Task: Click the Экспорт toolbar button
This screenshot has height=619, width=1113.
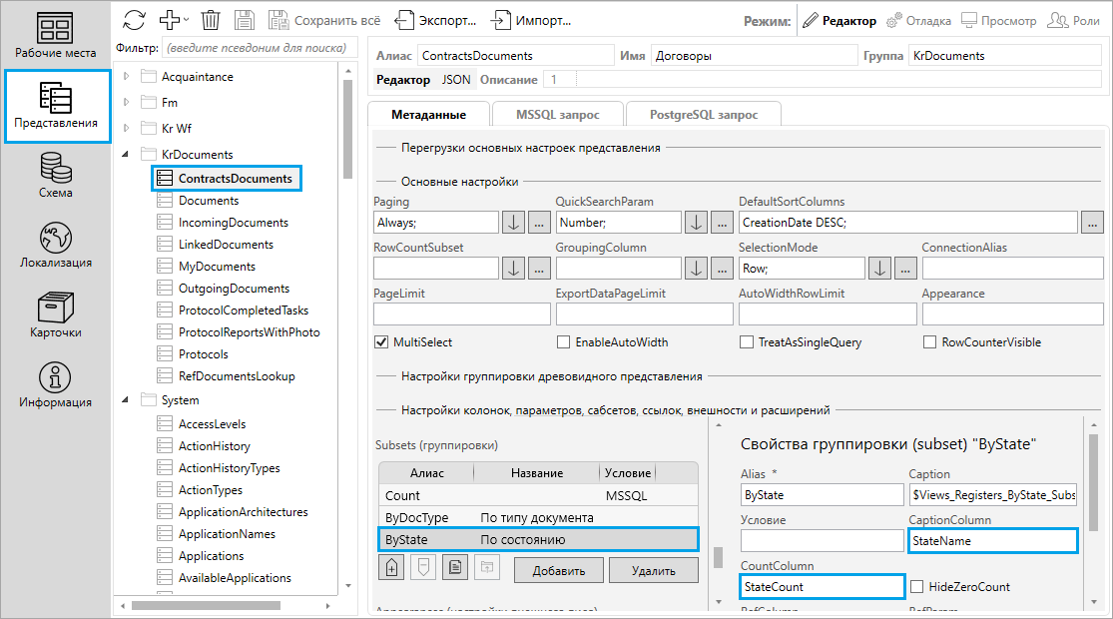Action: pyautogui.click(x=435, y=20)
